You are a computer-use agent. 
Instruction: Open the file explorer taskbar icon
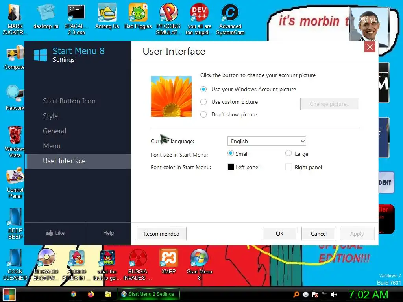pos(108,294)
